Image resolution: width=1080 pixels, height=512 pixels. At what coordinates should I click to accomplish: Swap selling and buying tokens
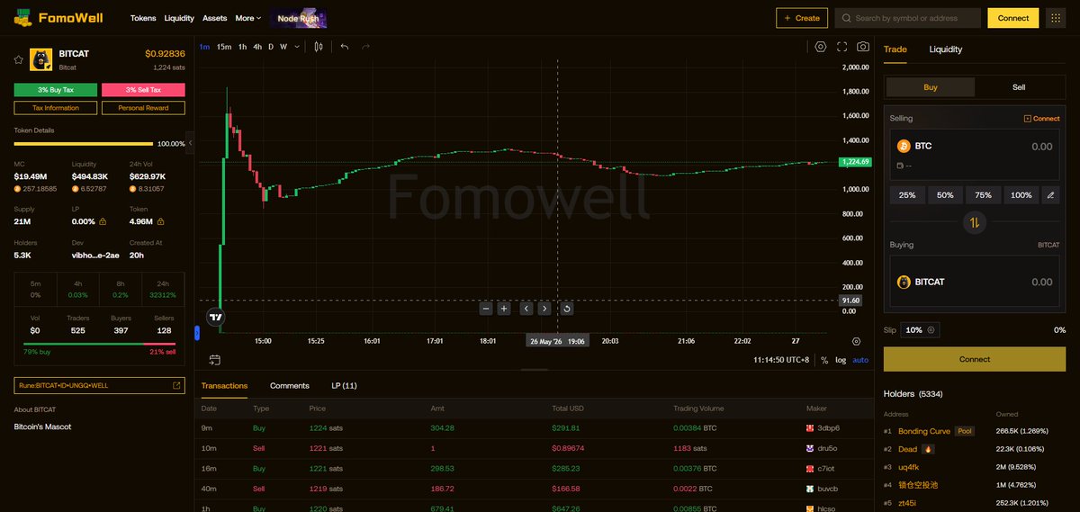pos(975,221)
